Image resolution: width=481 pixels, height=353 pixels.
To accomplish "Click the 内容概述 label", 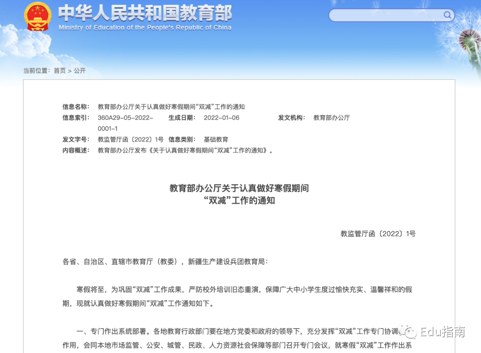I will click(76, 151).
